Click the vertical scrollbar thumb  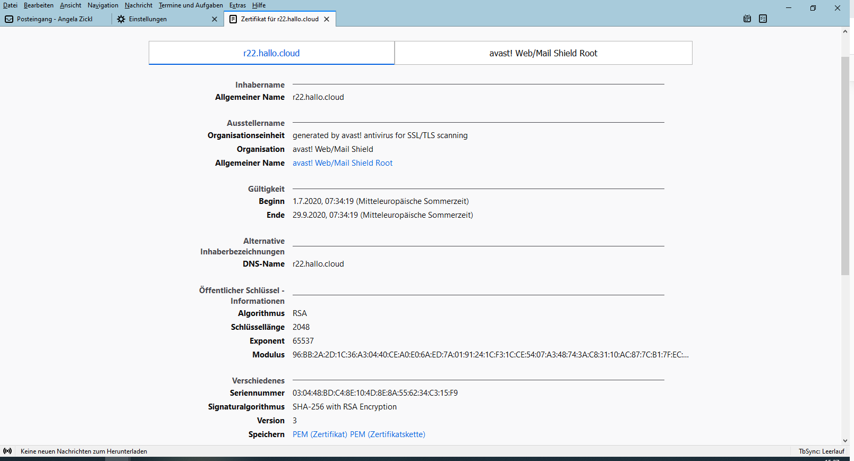tap(845, 165)
